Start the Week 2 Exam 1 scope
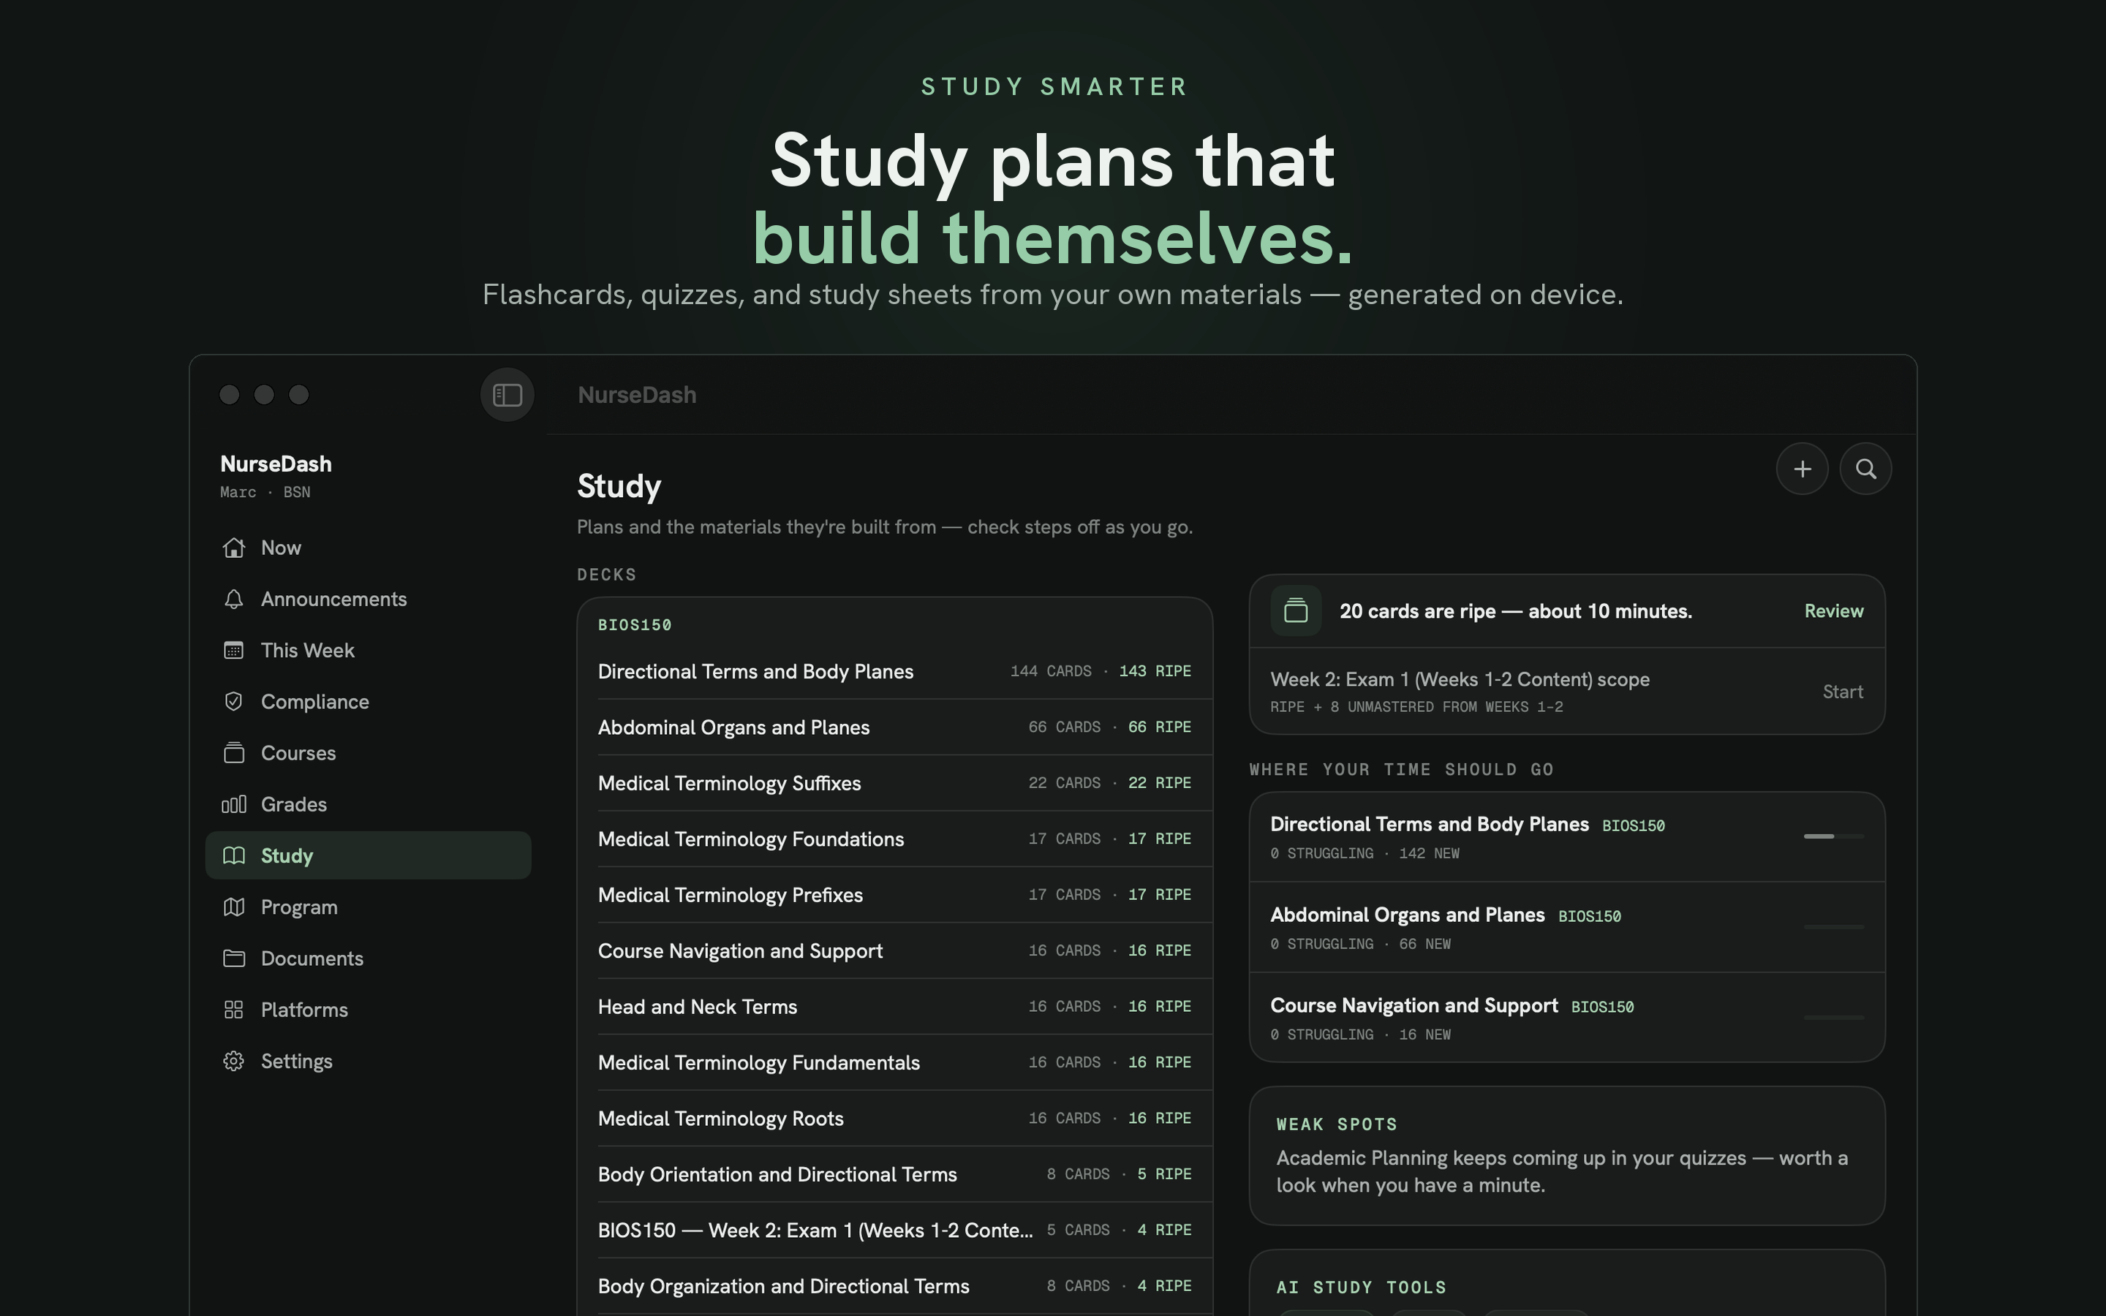Image resolution: width=2106 pixels, height=1316 pixels. 1842,692
